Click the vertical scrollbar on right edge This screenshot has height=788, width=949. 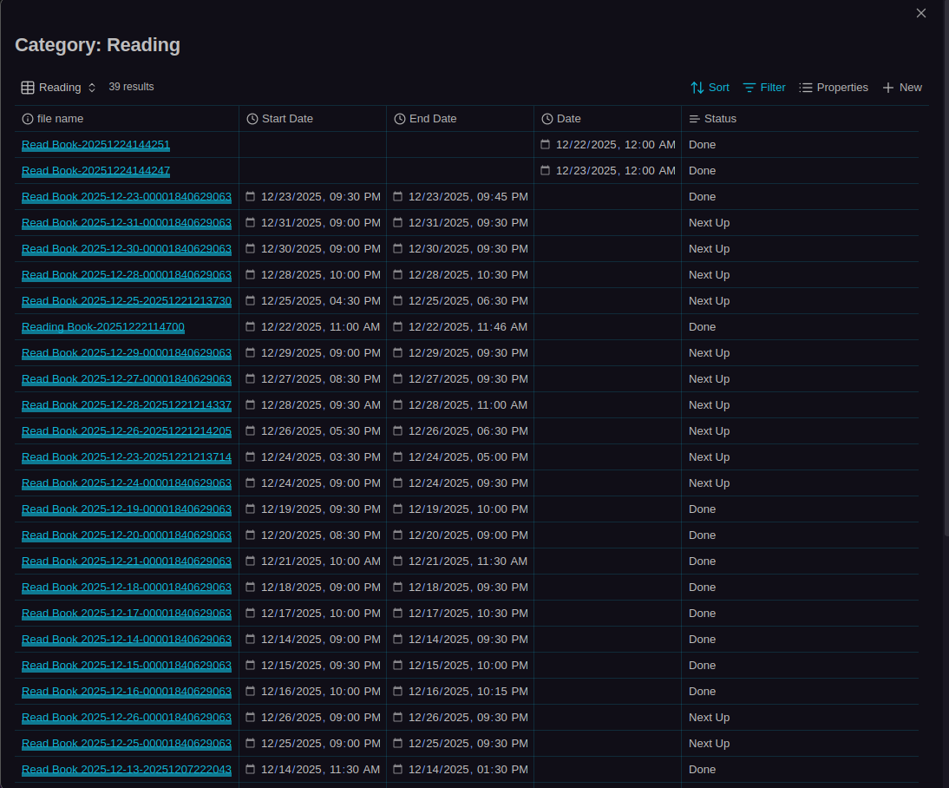946,260
